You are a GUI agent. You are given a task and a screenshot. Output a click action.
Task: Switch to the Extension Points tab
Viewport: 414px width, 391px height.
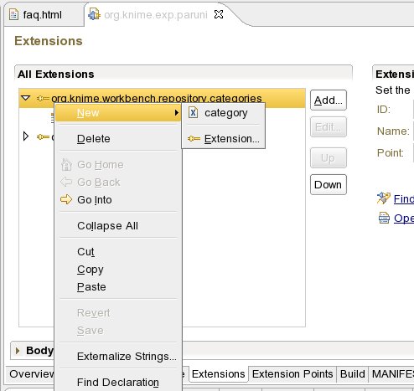(x=292, y=374)
